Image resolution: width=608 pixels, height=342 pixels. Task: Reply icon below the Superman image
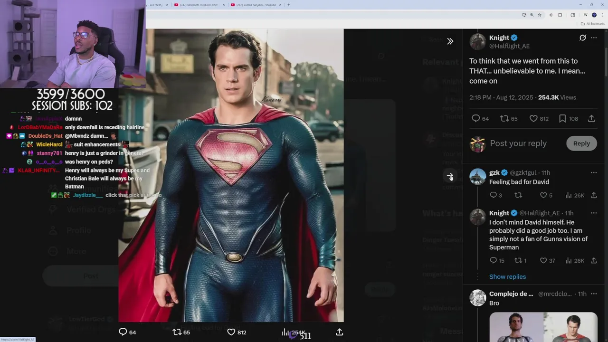click(x=123, y=332)
